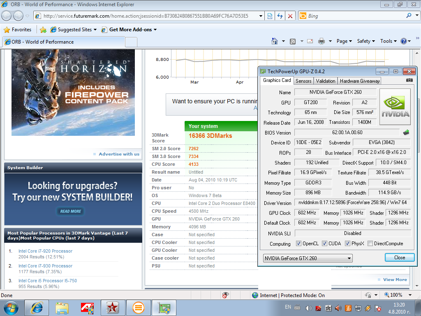Click the page vertical scrollbar down arrow
Image resolution: width=421 pixels, height=316 pixels.
(x=417, y=286)
